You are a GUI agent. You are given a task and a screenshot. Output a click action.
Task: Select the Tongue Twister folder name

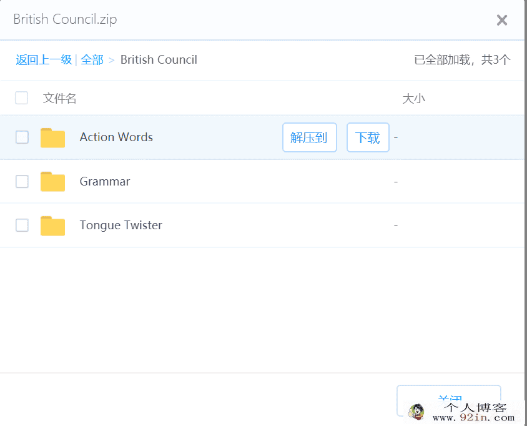[121, 225]
